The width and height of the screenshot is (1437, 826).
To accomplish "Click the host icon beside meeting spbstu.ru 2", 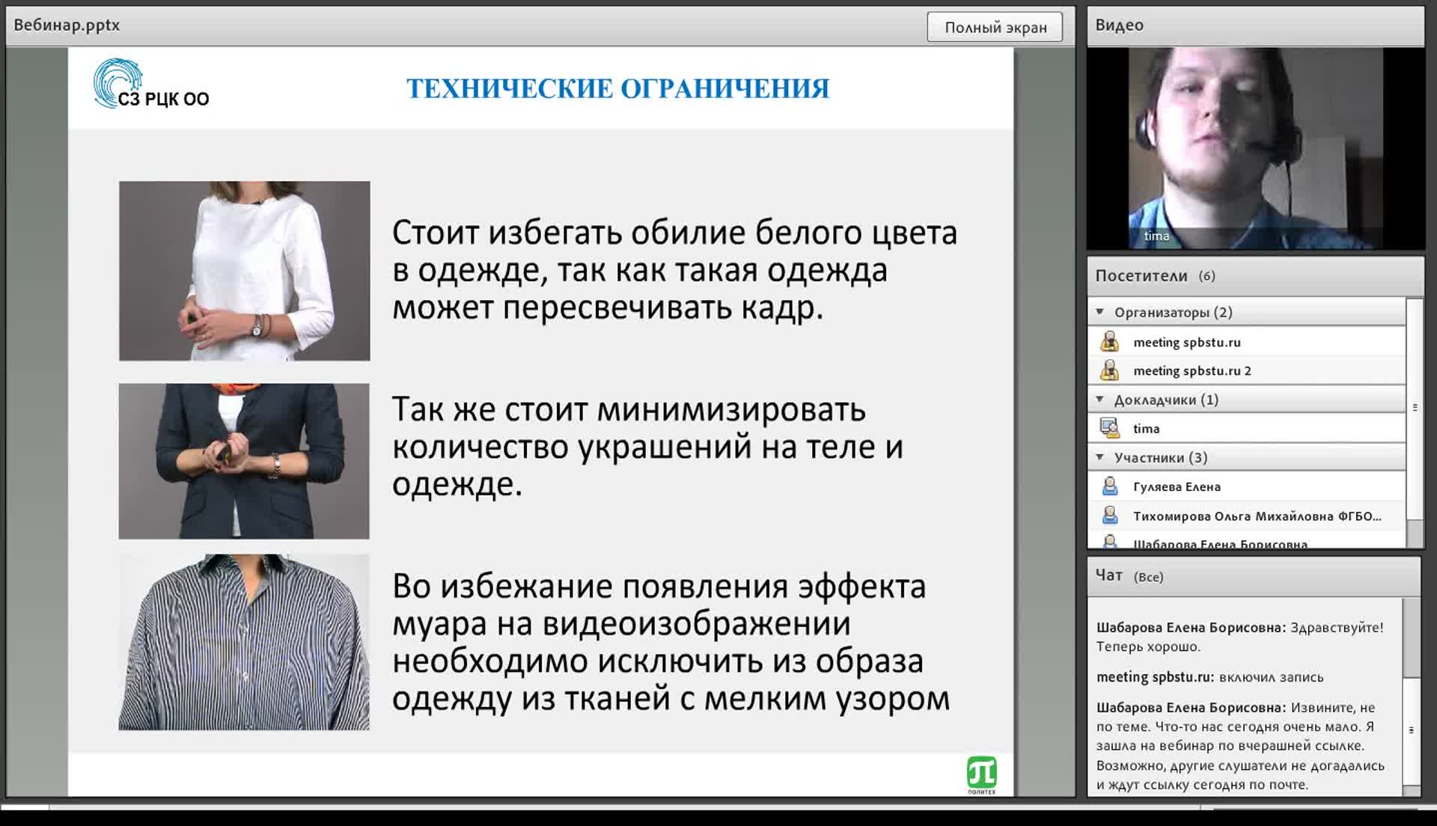I will [1110, 370].
